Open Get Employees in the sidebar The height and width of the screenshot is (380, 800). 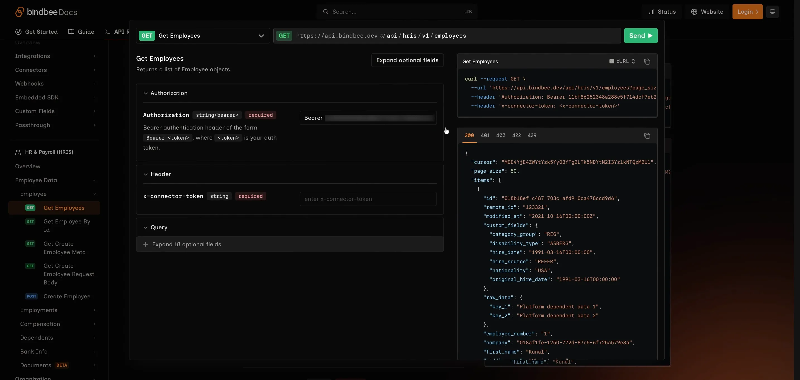(54, 208)
